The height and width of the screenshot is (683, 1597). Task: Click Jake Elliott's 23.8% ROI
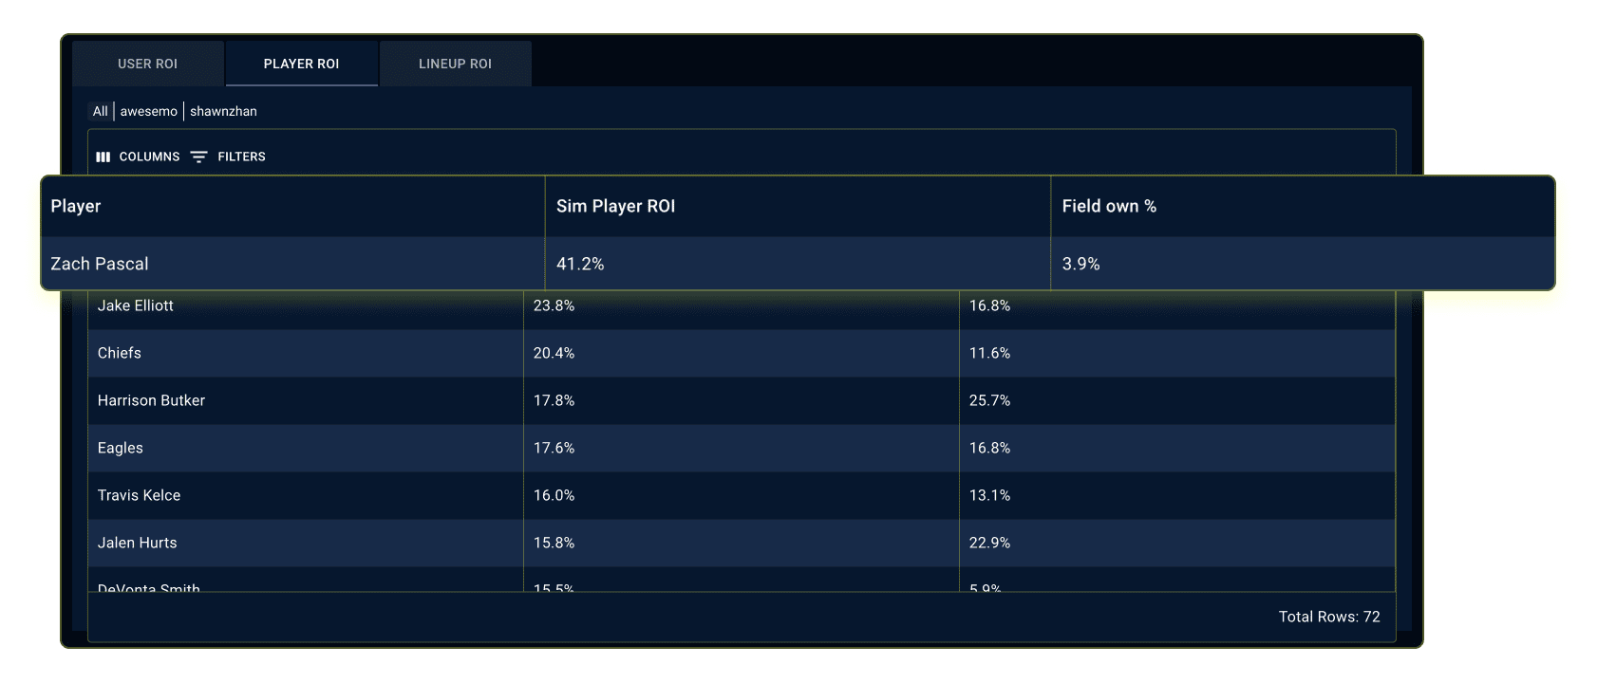click(x=554, y=305)
